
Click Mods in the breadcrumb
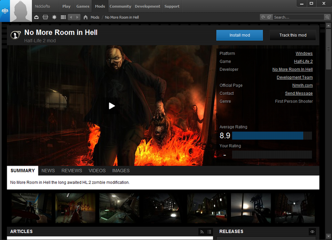coord(95,18)
